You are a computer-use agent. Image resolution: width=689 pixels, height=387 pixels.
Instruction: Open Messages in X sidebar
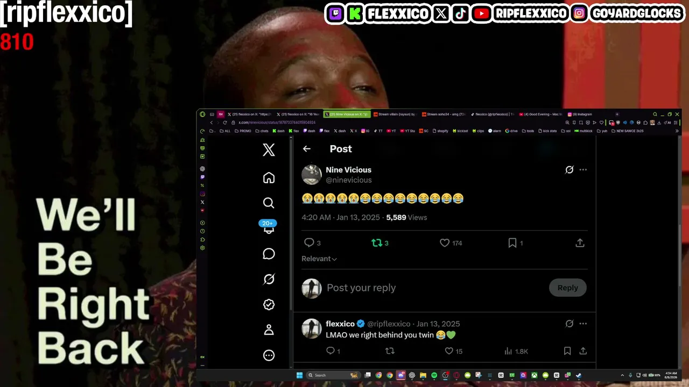point(269,254)
